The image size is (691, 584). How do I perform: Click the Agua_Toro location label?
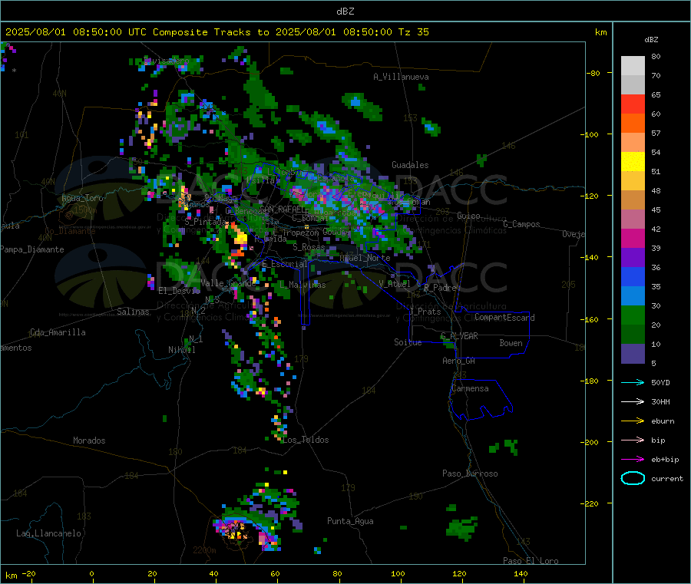click(x=82, y=198)
